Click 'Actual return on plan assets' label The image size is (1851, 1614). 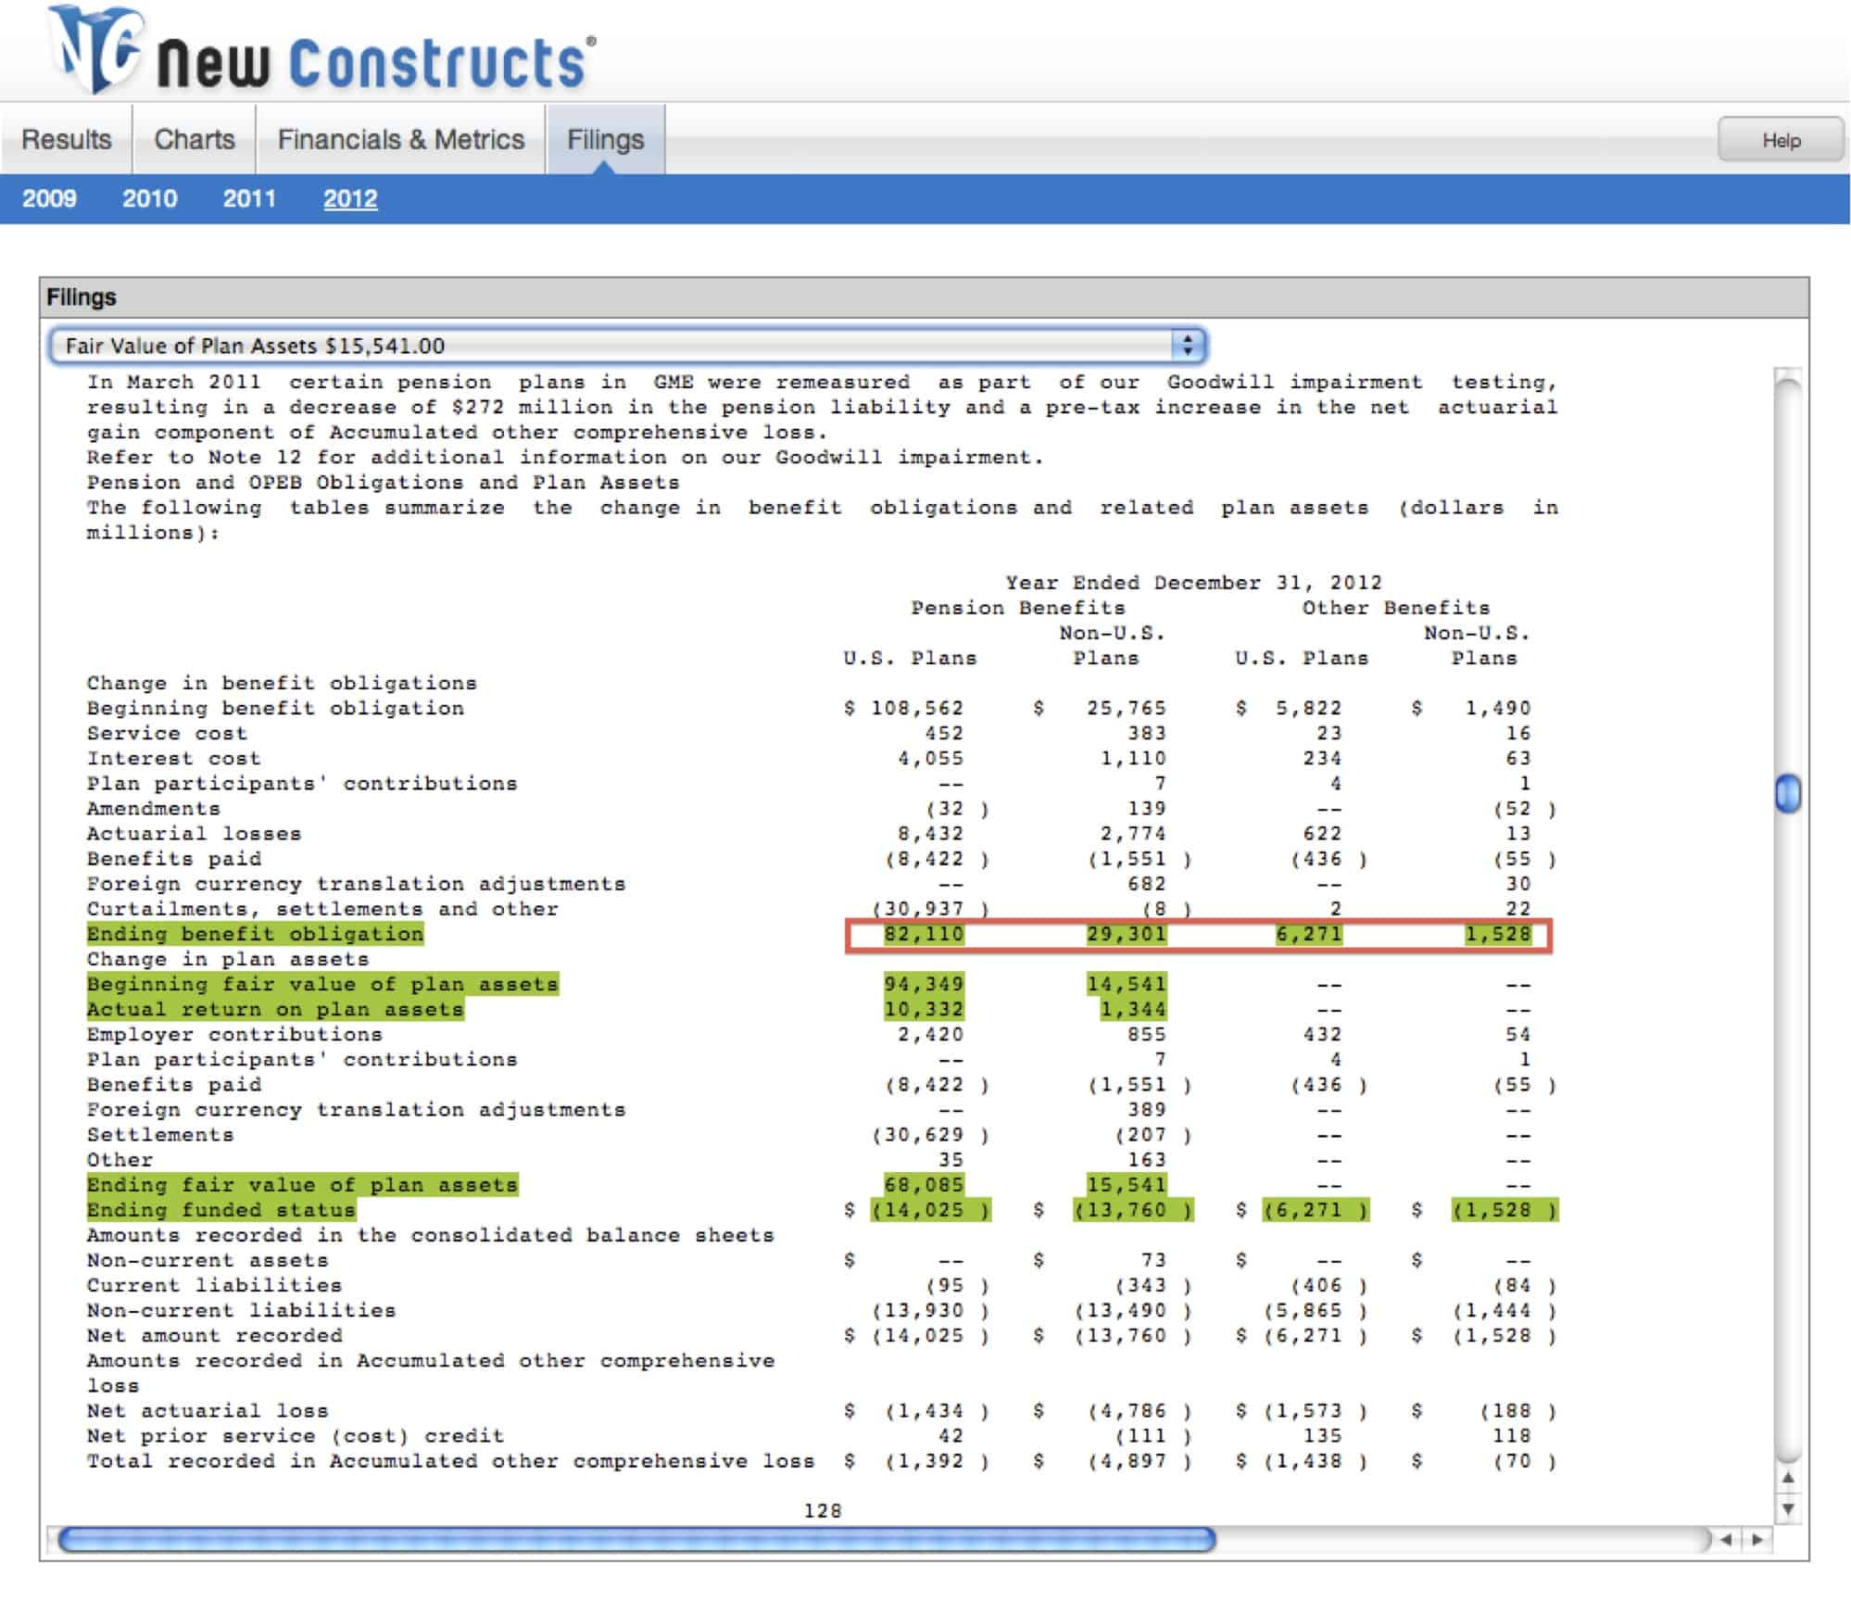tap(275, 1009)
